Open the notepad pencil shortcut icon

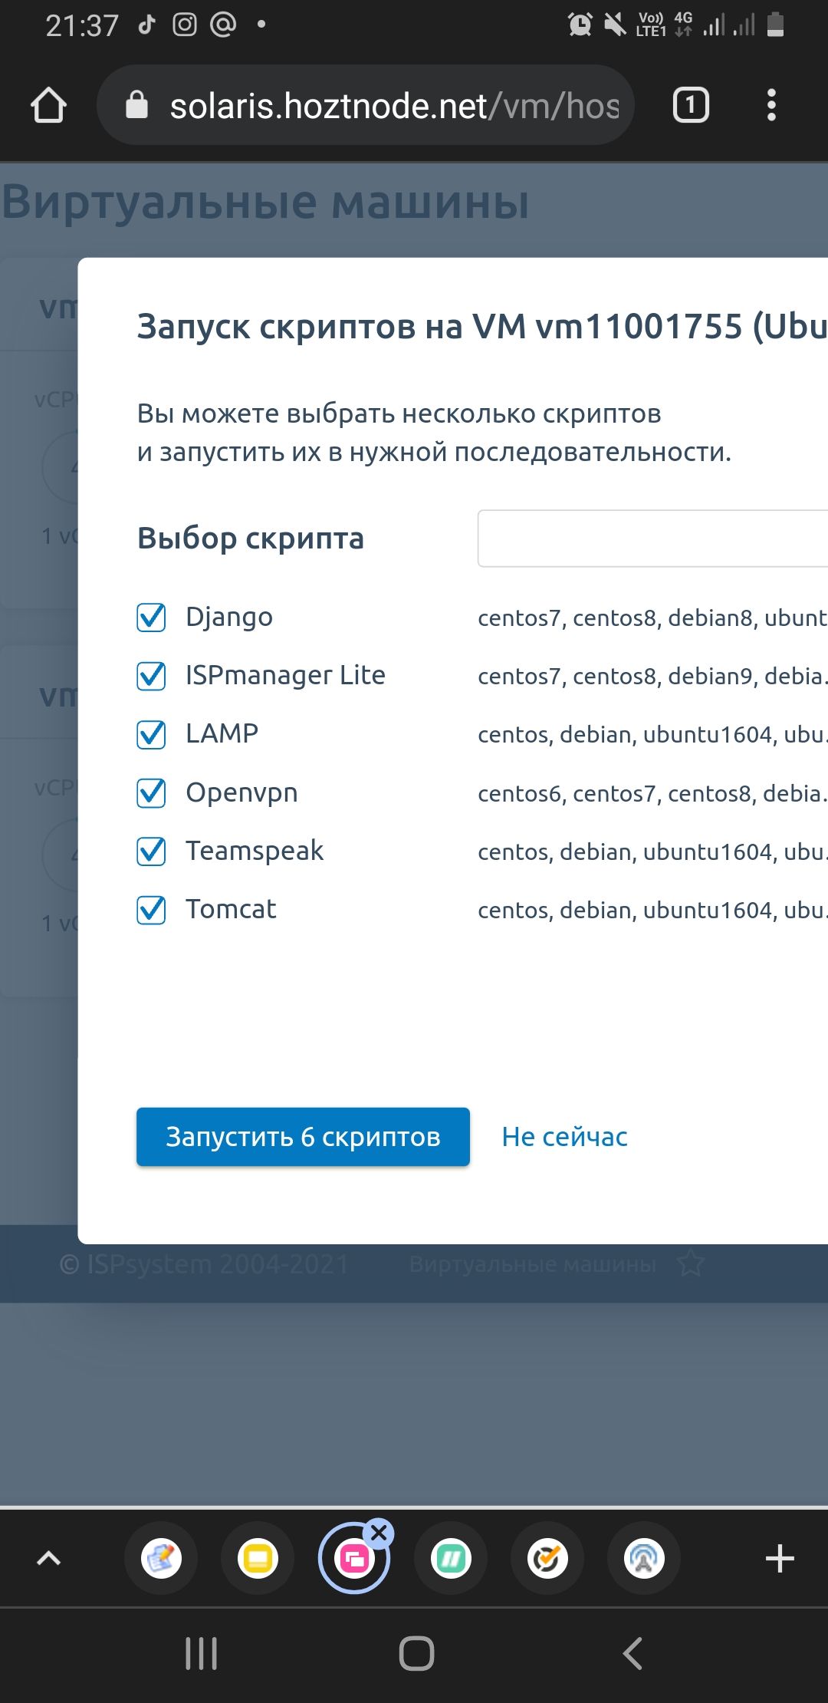[x=161, y=1559]
